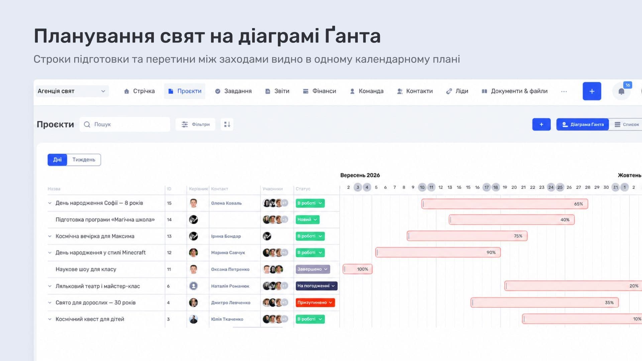Image resolution: width=642 pixels, height=361 pixels.
Task: Open the Фільтри button
Action: coord(195,124)
